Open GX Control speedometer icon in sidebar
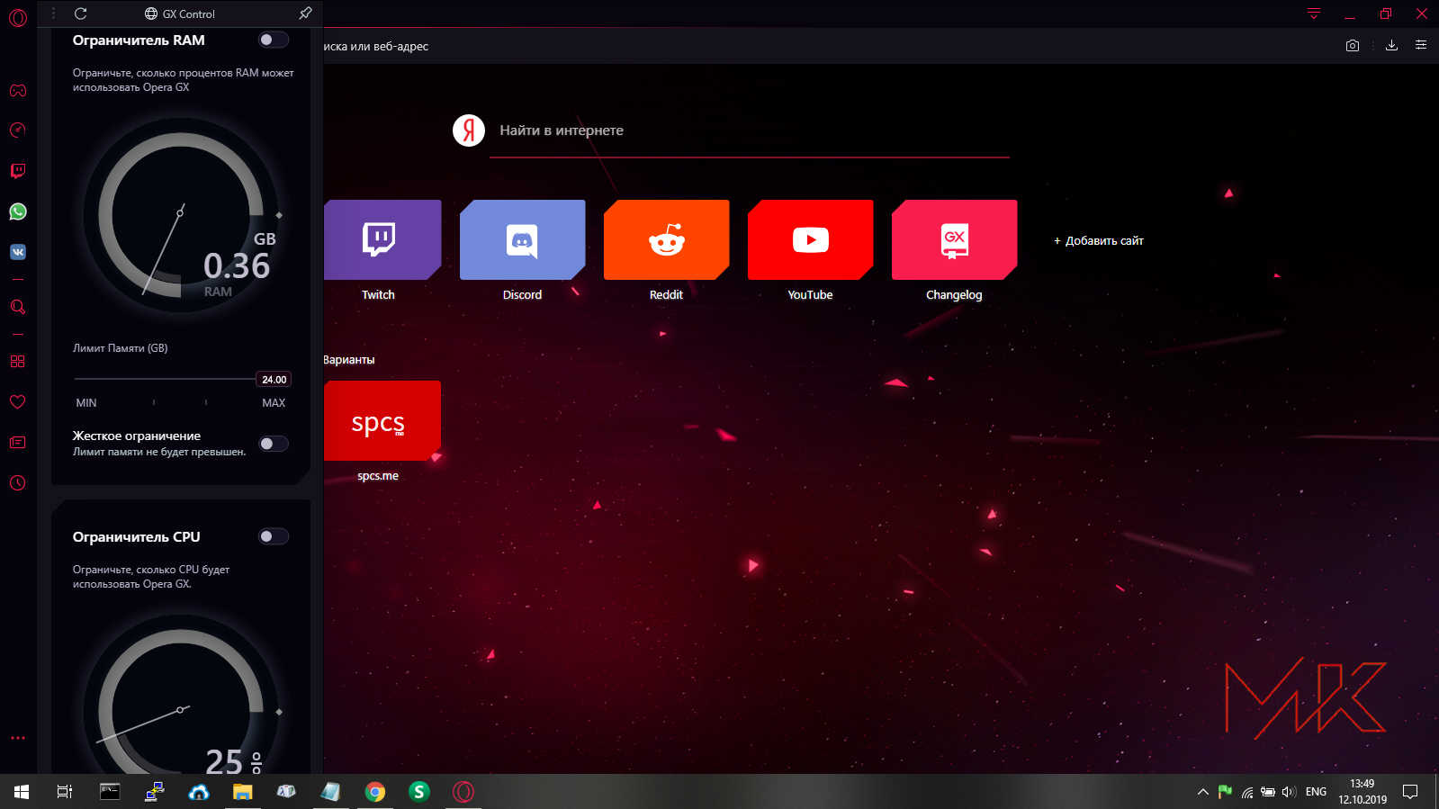This screenshot has width=1439, height=809. (x=18, y=130)
